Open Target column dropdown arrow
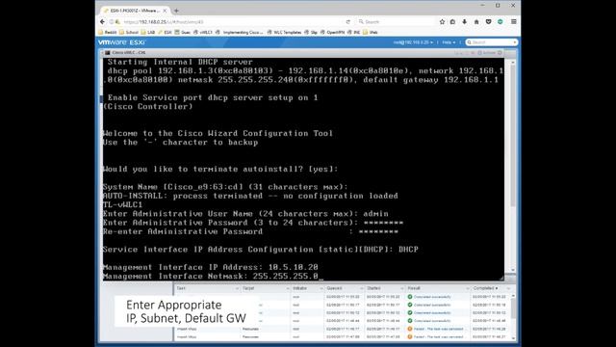Viewport: 616px width, 347px height. click(x=288, y=289)
